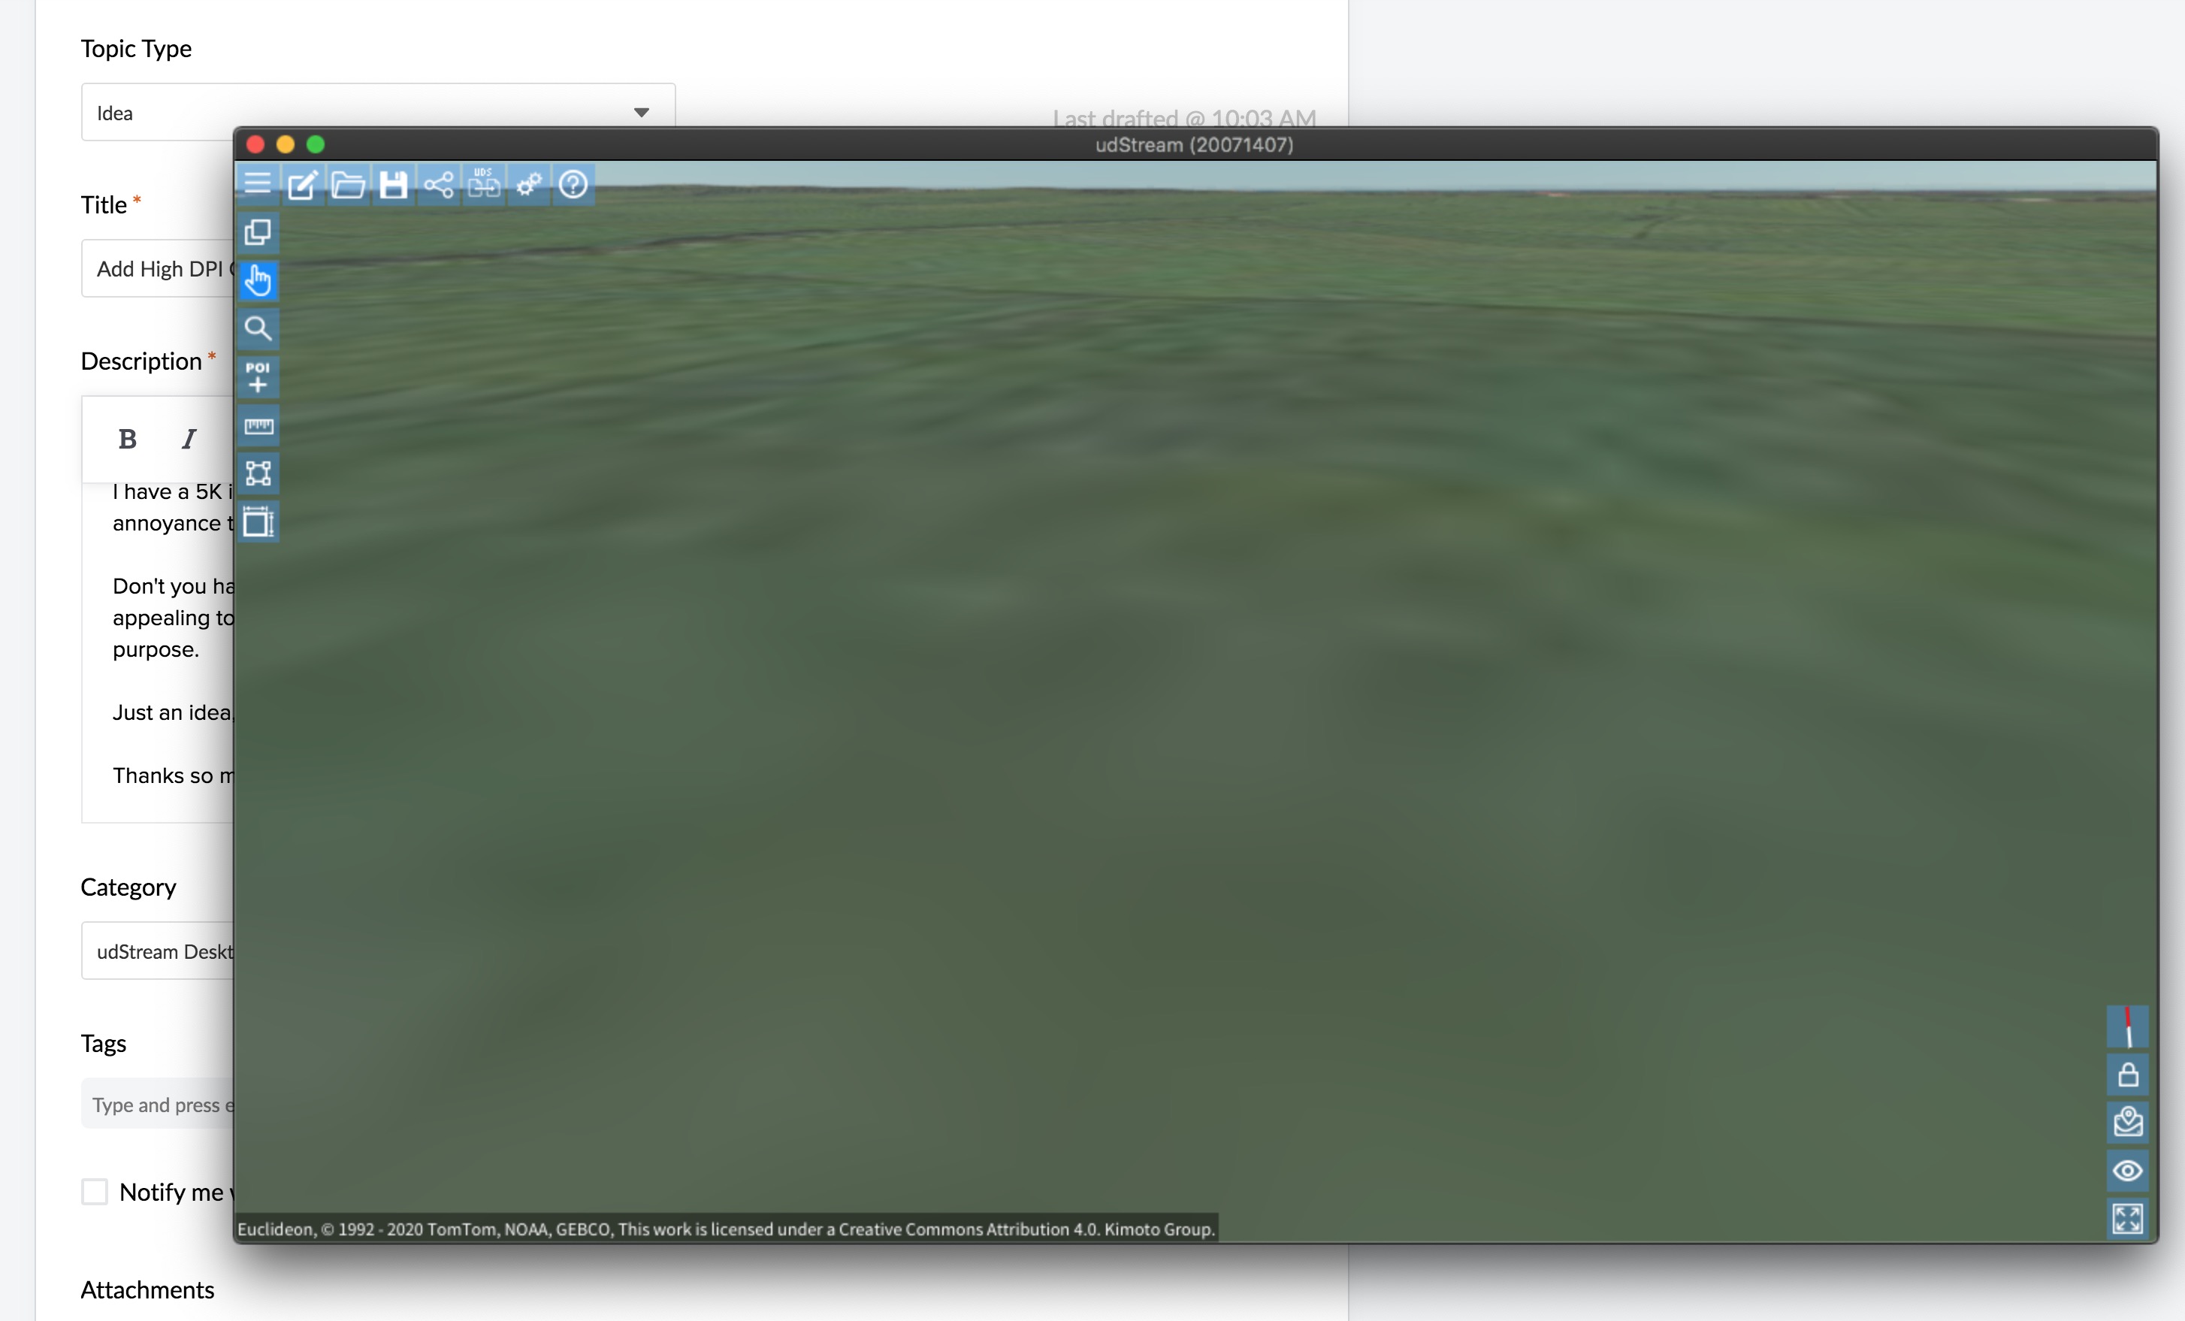Select the add POI tool

258,376
